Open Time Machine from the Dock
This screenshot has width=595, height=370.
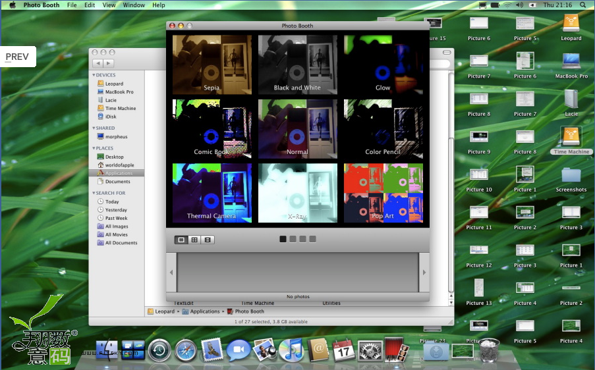(159, 350)
